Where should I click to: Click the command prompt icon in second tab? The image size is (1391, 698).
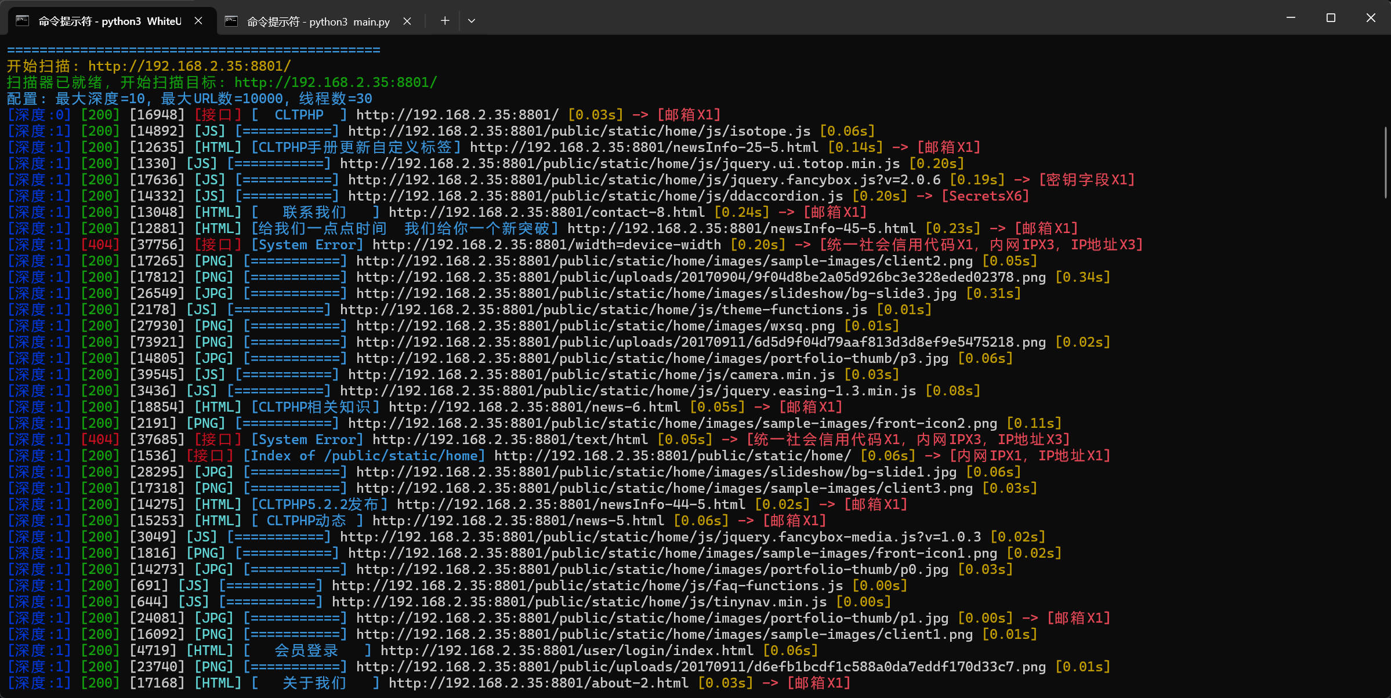[x=231, y=21]
